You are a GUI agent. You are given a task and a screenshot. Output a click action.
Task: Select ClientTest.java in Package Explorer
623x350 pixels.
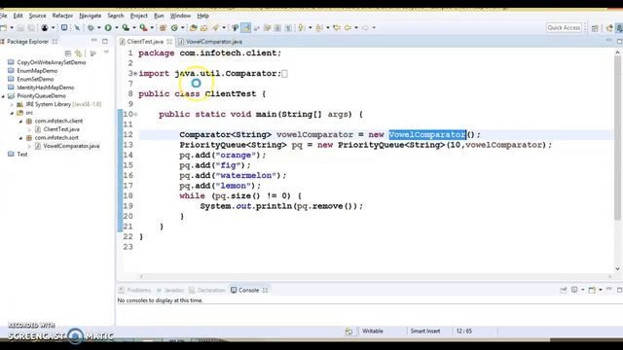tap(61, 129)
